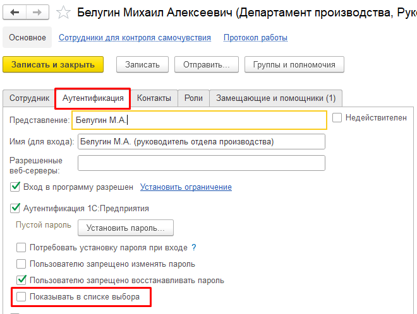Disable Пользователю запрещено восстанавливать пароль
Viewport: 417px width, 314px height.
coord(21,280)
